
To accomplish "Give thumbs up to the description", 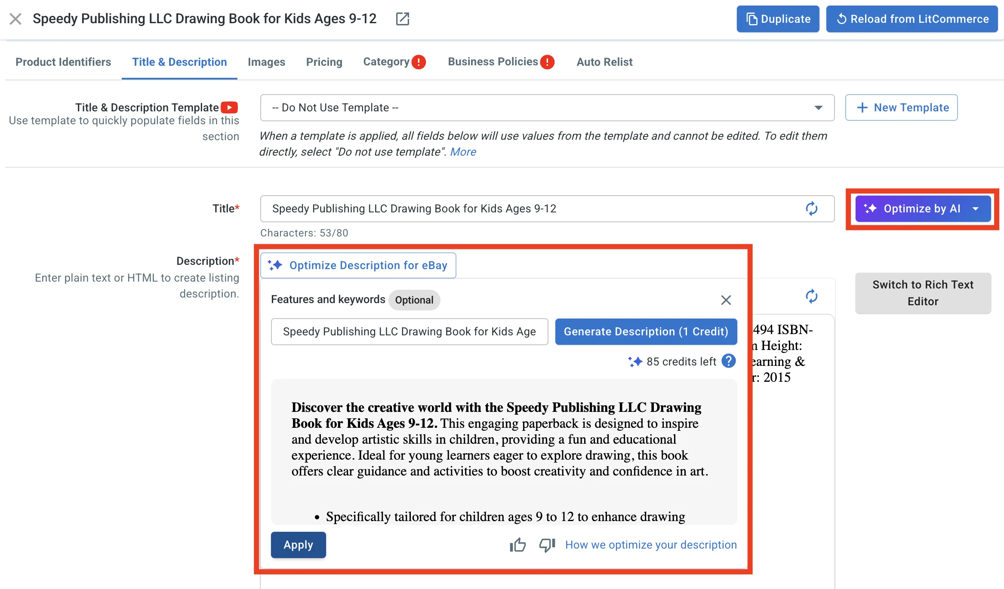I will (x=517, y=545).
